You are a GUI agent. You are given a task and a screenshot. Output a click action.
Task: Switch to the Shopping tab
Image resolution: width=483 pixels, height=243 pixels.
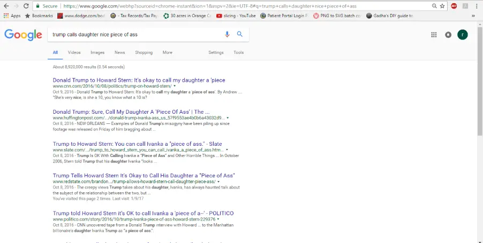[144, 52]
